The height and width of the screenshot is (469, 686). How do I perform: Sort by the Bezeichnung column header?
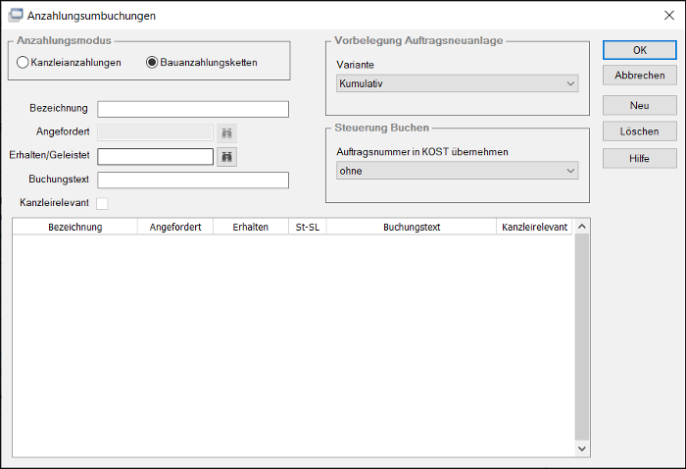(75, 227)
